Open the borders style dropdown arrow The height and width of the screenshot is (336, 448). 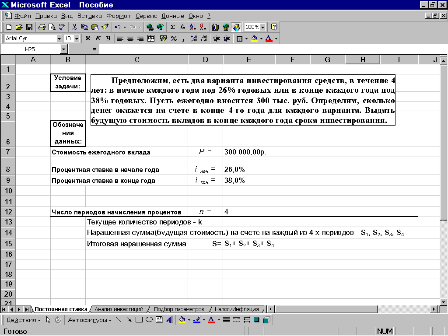point(246,38)
